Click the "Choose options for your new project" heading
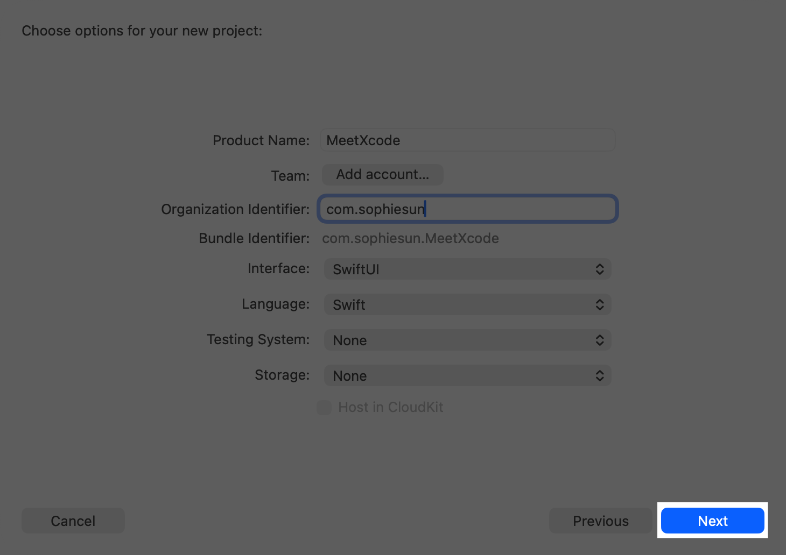Viewport: 786px width, 555px height. click(142, 31)
